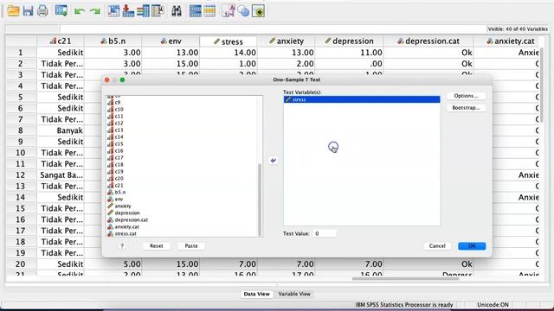The height and width of the screenshot is (311, 554).
Task: Select depression.cat in the dialog variable list
Action: [131, 219]
